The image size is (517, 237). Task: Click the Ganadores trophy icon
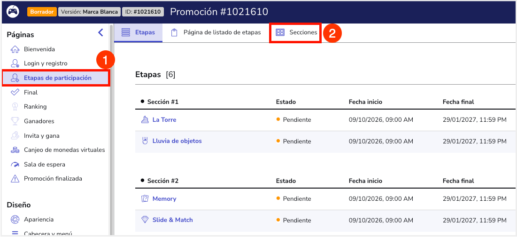click(15, 121)
